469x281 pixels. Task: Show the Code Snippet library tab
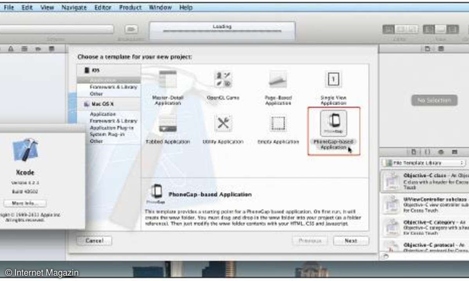click(x=427, y=151)
